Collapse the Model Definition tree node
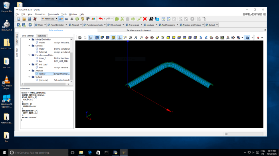The image size is (279, 156). point(30,39)
